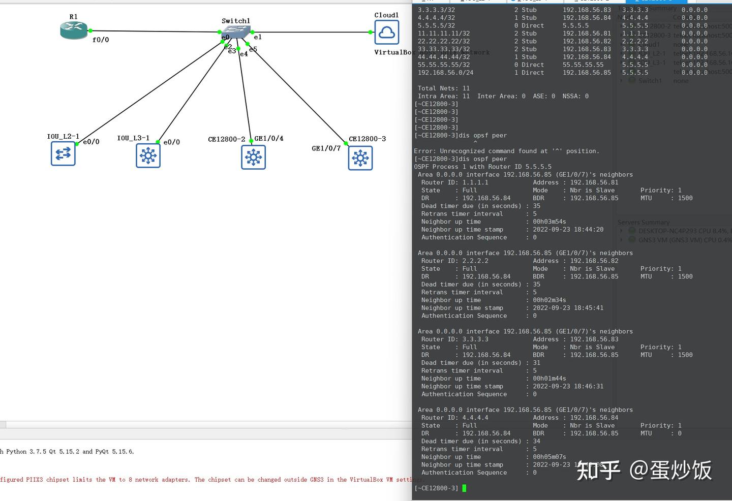Click the console prompt after [~CE12800-3]
Image resolution: width=732 pixels, height=501 pixels.
coord(464,488)
